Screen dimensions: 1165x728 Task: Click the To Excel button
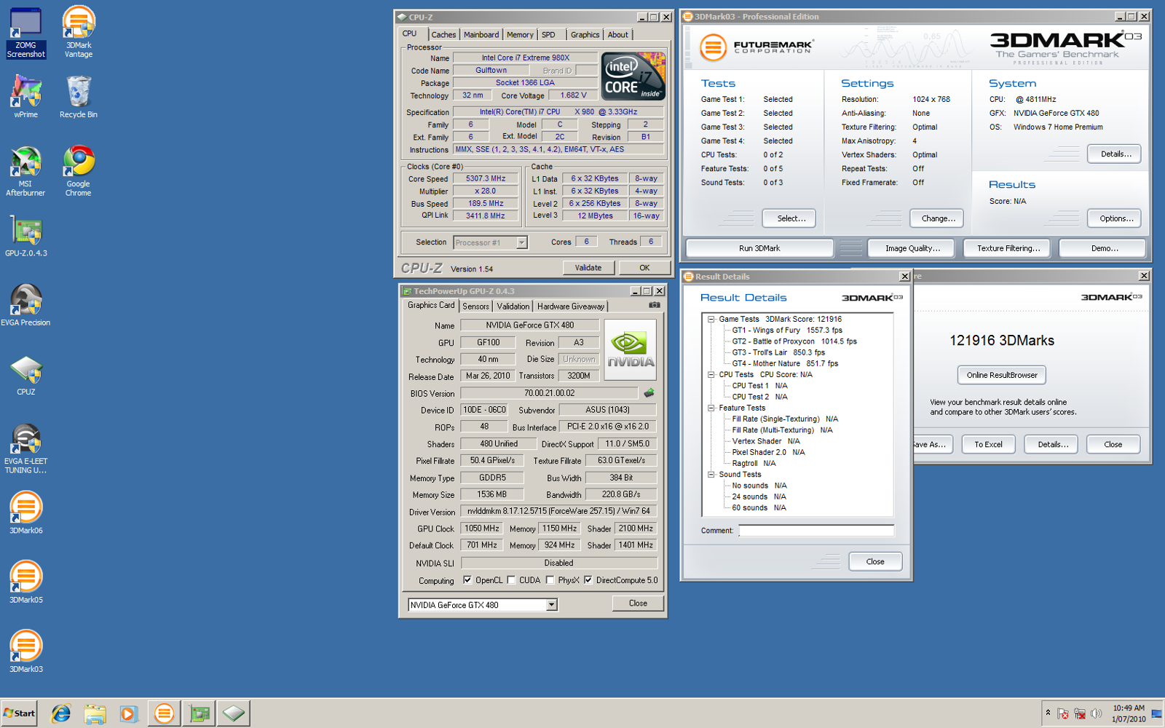pyautogui.click(x=989, y=445)
